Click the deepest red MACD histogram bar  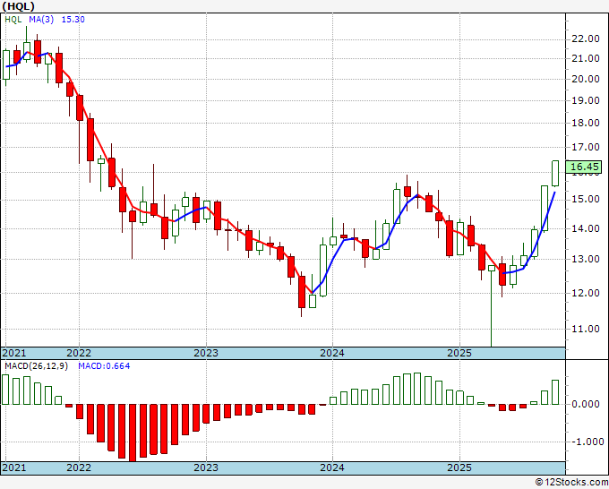pyautogui.click(x=133, y=433)
